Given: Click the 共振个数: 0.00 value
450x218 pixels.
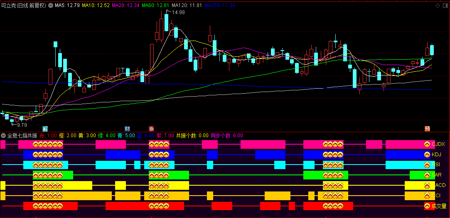Looking at the screenshot, I should (x=192, y=136).
